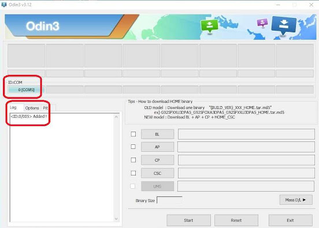Click the CP file path field

[x=246, y=160]
